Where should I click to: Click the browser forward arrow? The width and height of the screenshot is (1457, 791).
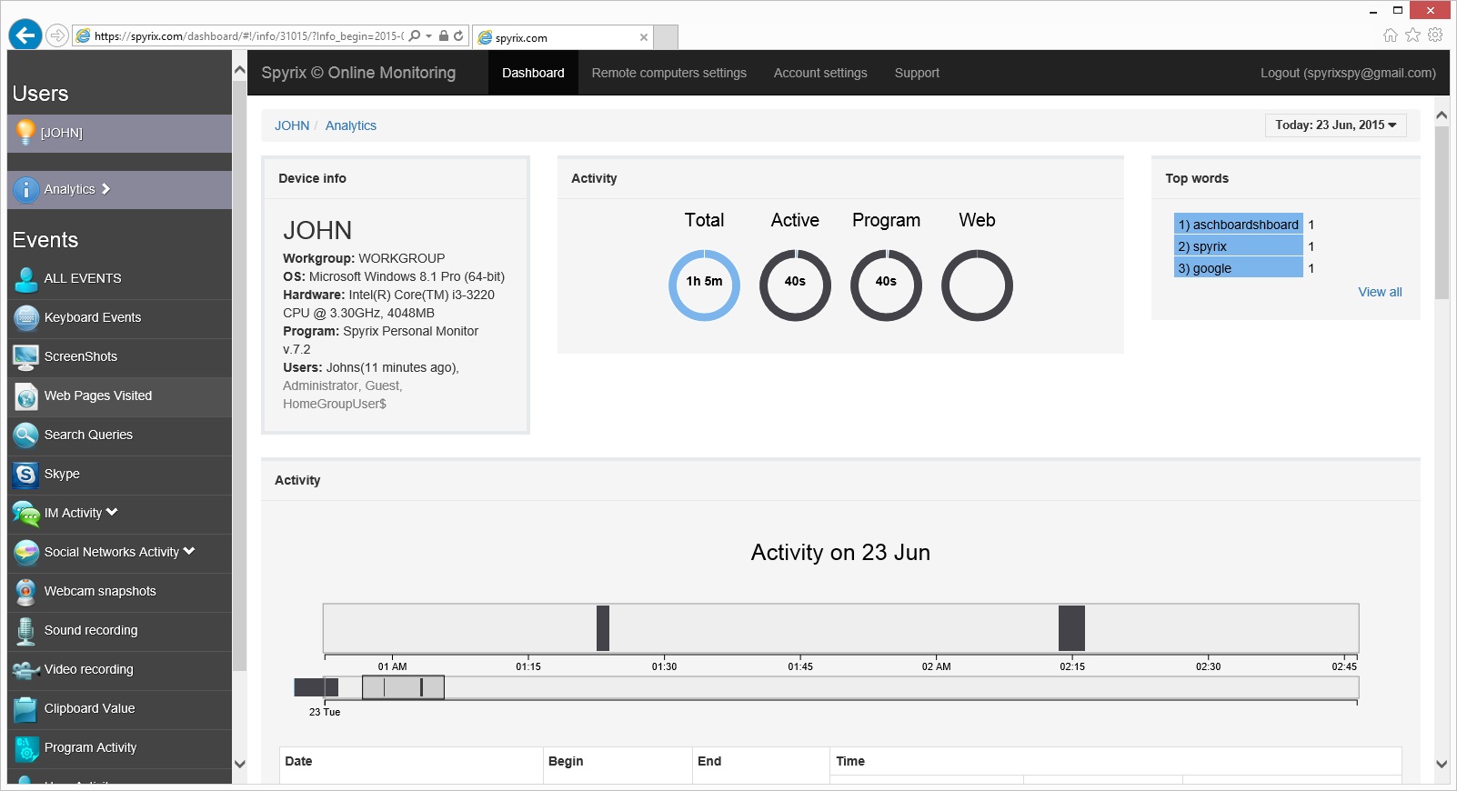coord(57,35)
